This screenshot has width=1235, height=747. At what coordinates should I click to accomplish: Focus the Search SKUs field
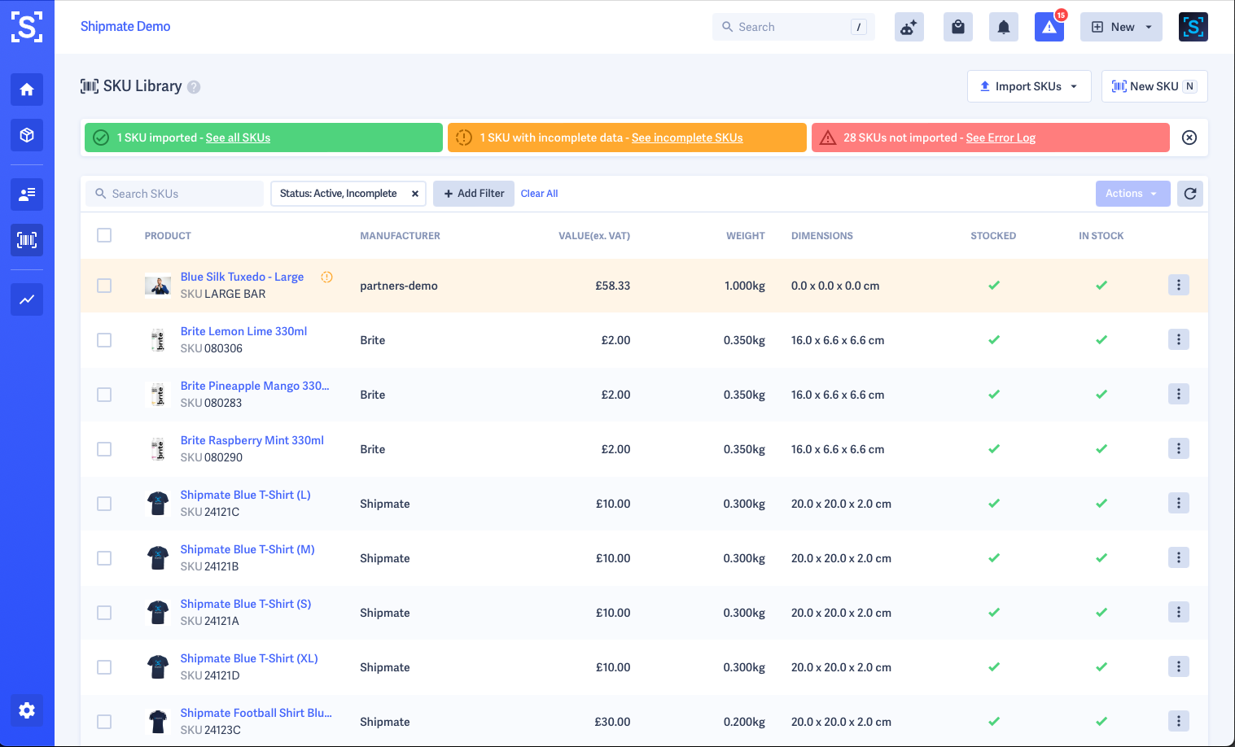tap(174, 194)
